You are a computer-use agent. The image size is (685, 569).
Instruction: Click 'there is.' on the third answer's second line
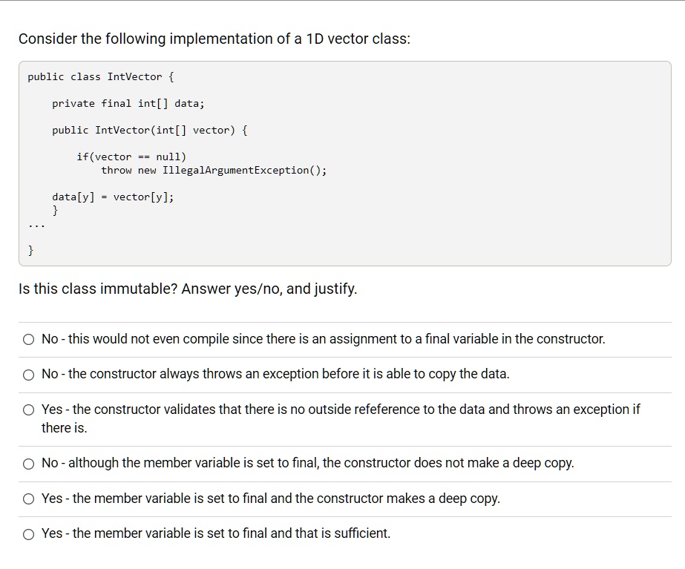64,428
